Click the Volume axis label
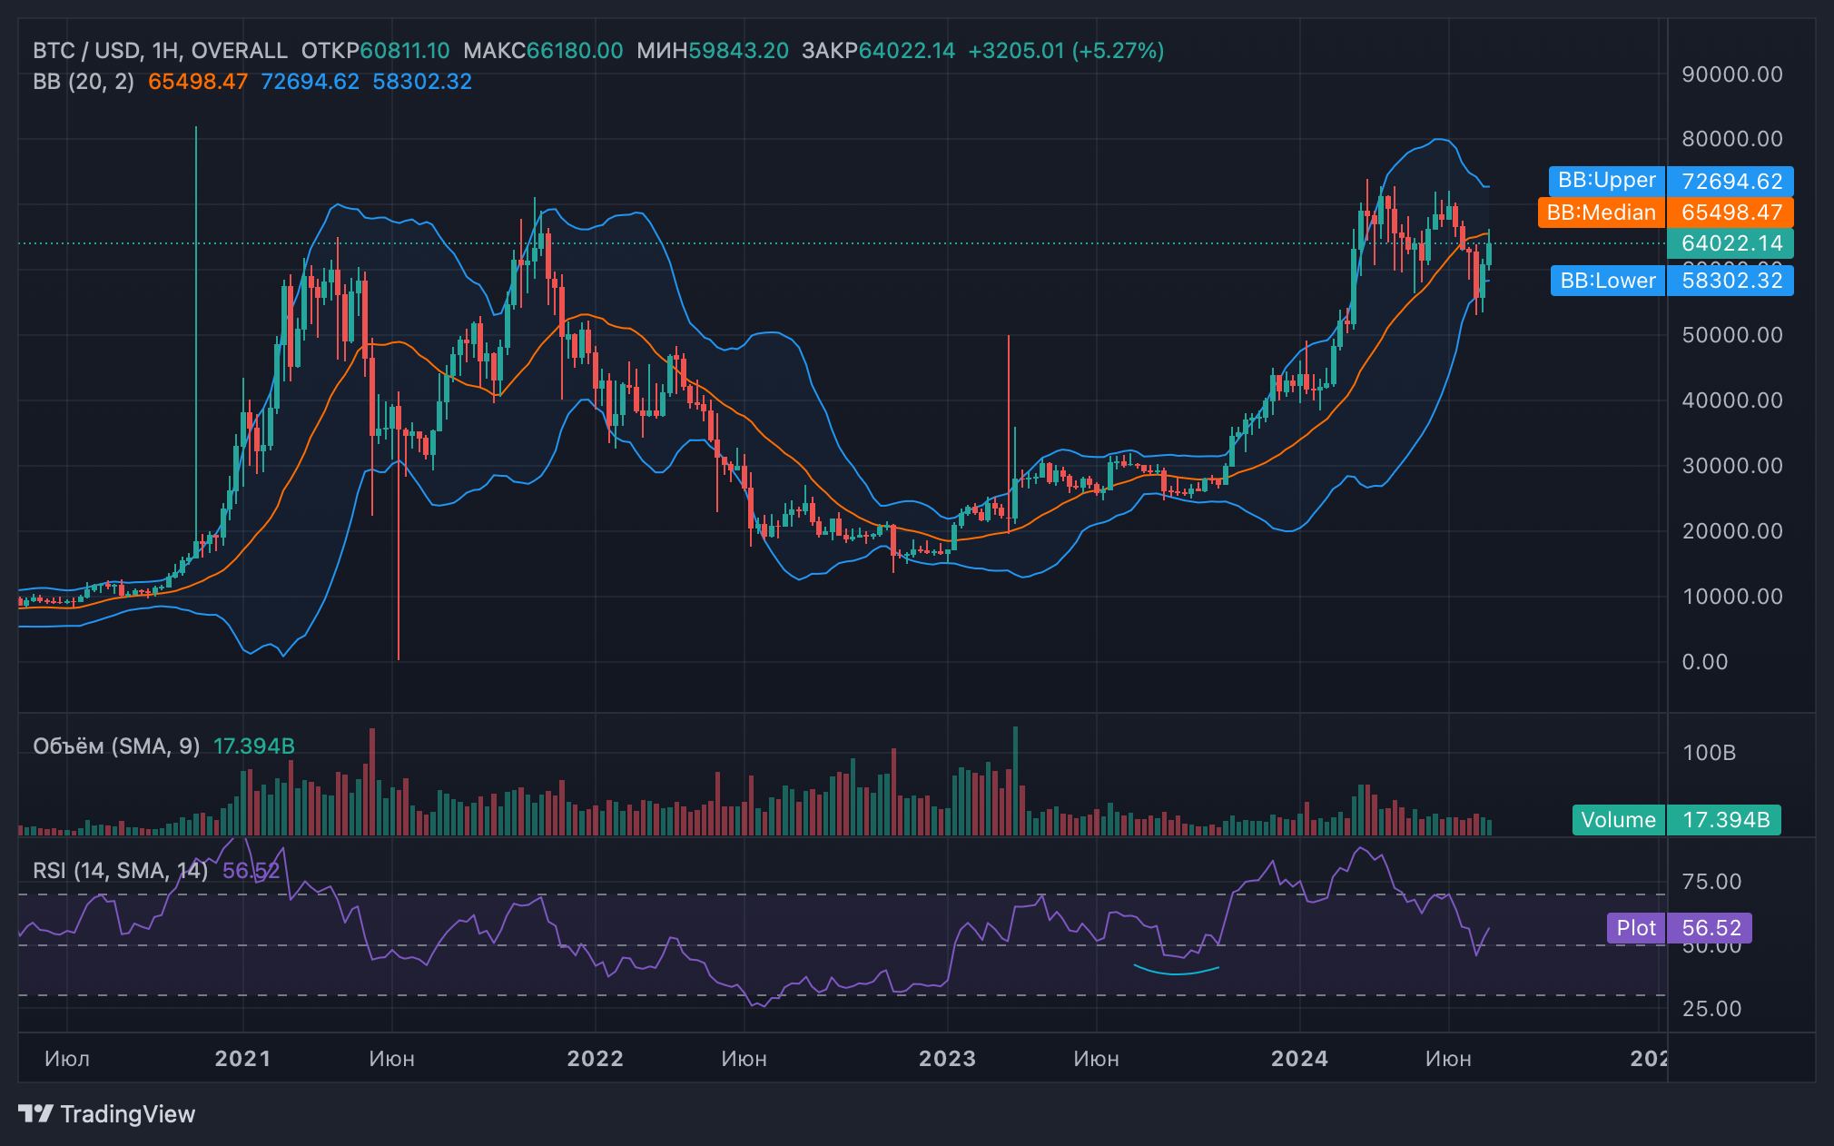Viewport: 1834px width, 1146px height. [x=1618, y=820]
